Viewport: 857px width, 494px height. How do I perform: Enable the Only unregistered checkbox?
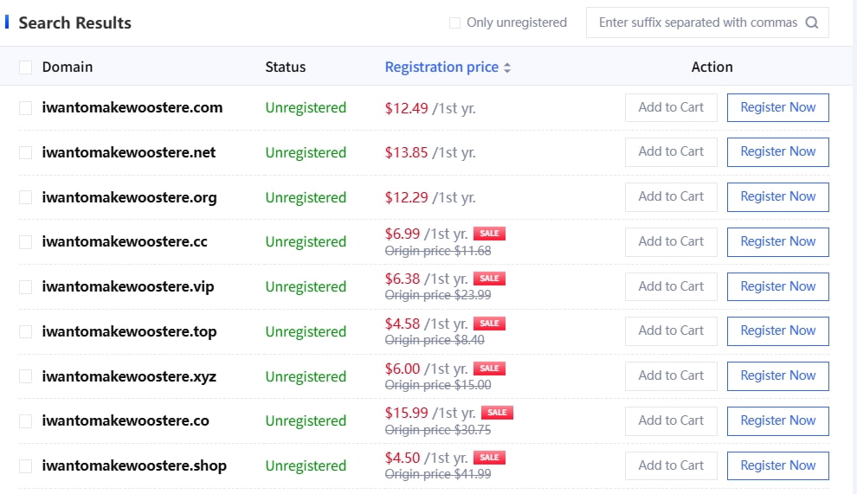click(454, 23)
